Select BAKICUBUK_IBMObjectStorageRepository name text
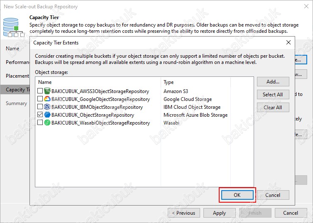This screenshot has height=223, width=313. tap(97, 107)
